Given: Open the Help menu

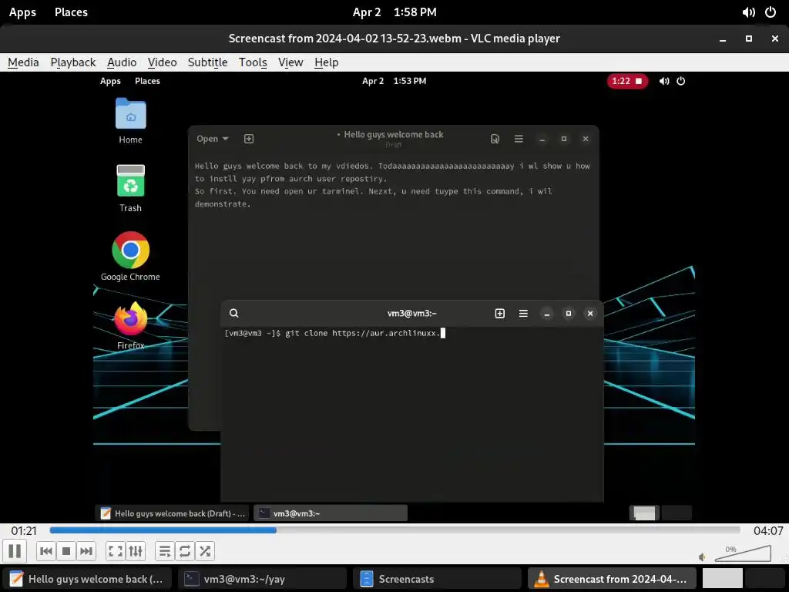Looking at the screenshot, I should coord(326,62).
